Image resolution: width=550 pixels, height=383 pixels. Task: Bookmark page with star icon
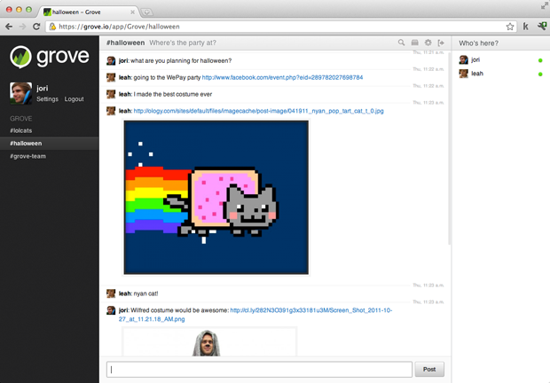(x=510, y=27)
